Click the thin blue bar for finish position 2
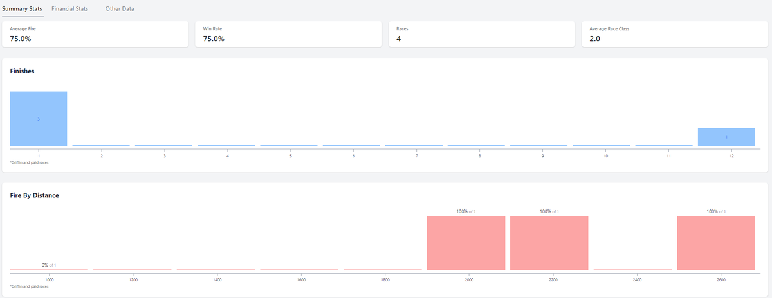 (x=101, y=146)
